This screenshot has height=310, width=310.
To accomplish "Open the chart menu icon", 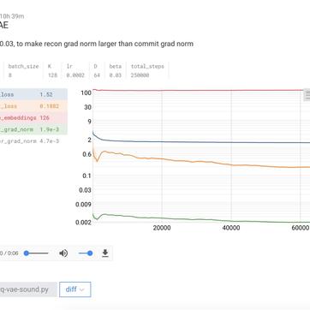I will pyautogui.click(x=307, y=95).
